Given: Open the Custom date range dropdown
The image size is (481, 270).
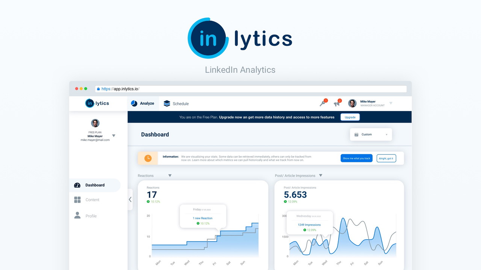Looking at the screenshot, I should click(371, 134).
